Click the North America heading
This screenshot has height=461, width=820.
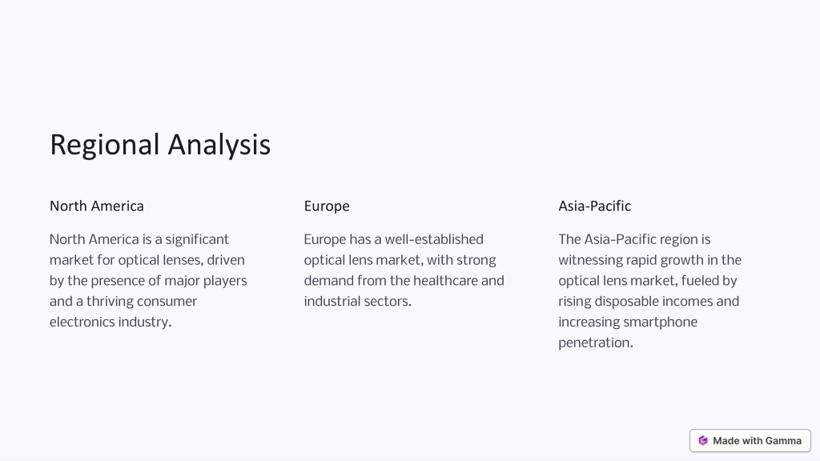pos(97,206)
